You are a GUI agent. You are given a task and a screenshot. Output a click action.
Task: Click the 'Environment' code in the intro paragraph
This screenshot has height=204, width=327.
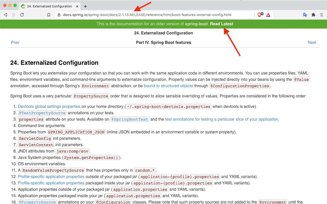[95, 86]
